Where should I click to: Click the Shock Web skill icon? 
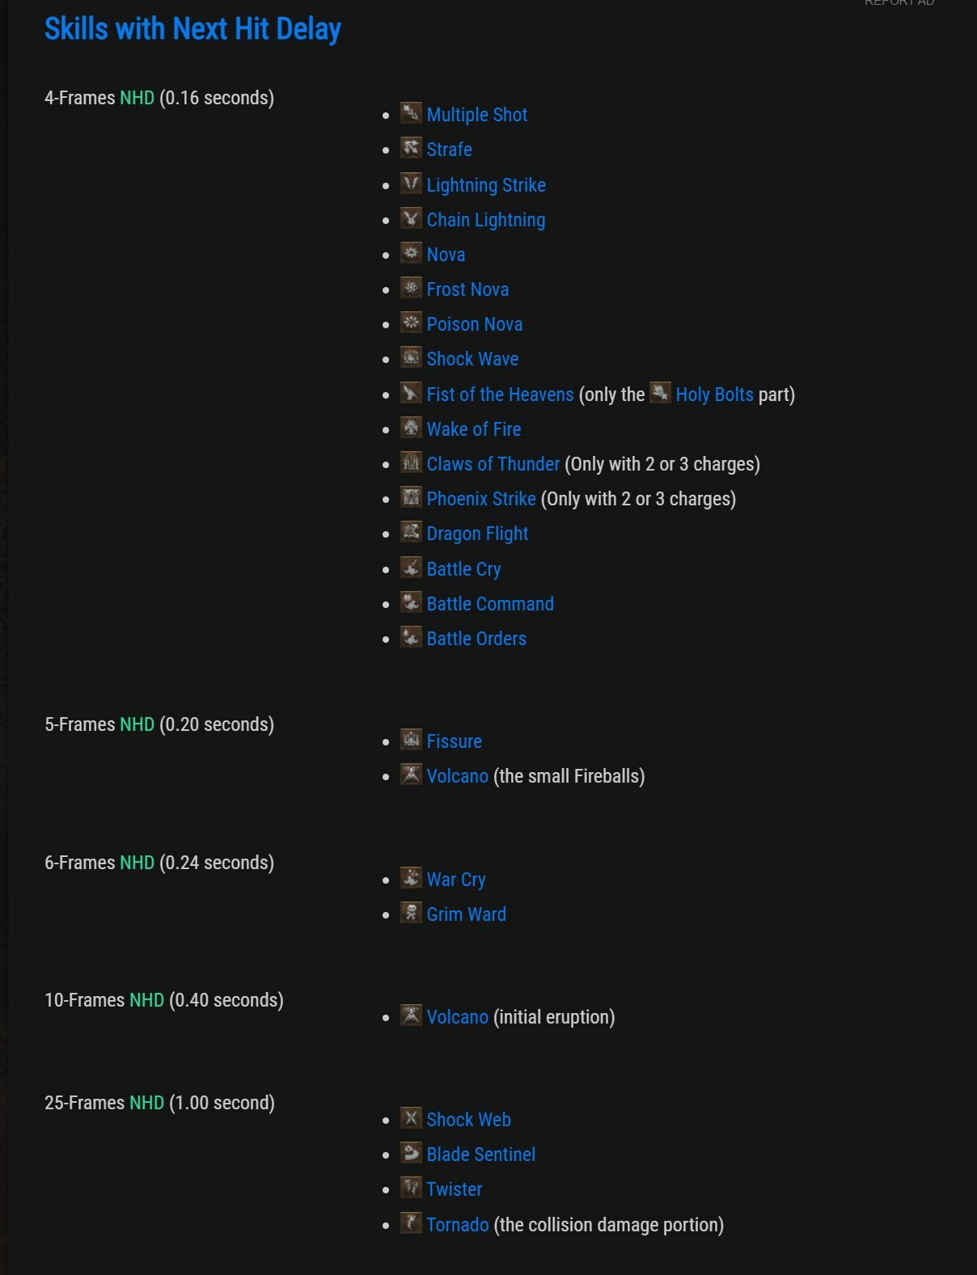coord(411,1118)
